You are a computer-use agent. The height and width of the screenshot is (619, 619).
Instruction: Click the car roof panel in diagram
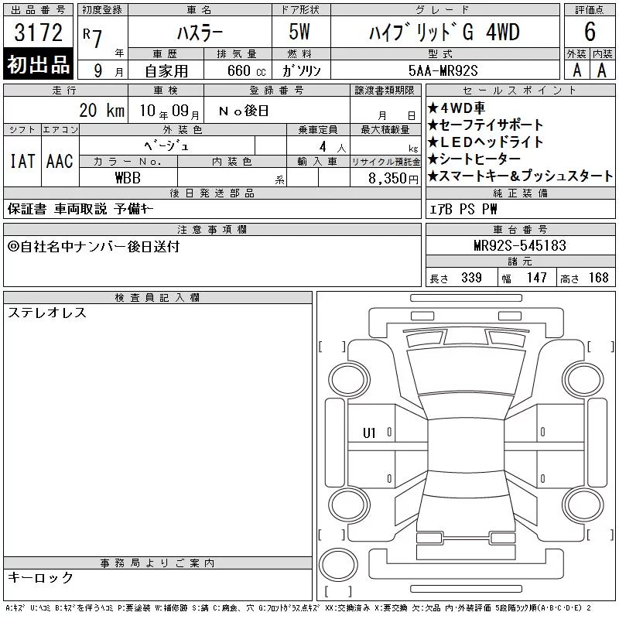(466, 444)
